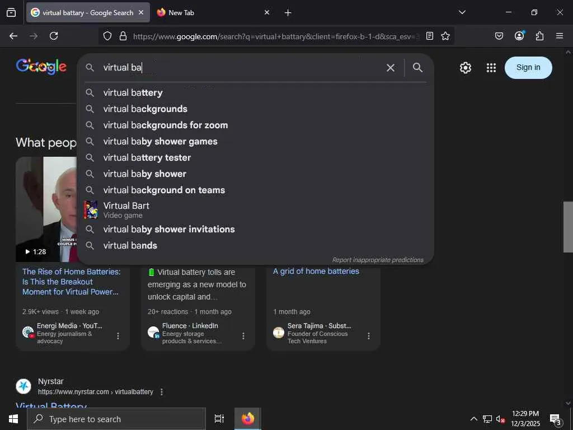Viewport: 573px width, 430px height.
Task: Click the Sign in button
Action: click(x=528, y=68)
